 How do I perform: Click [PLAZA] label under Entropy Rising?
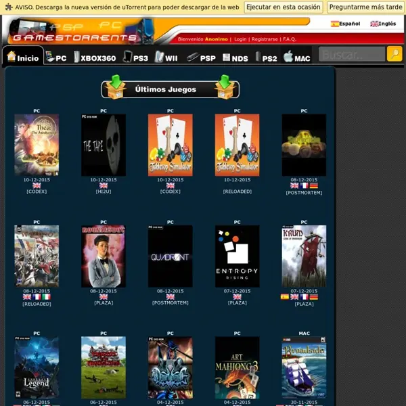point(238,302)
